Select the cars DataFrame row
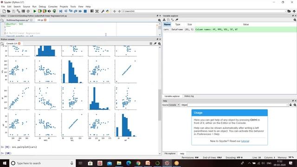This screenshot has height=167, width=297. [230, 30]
